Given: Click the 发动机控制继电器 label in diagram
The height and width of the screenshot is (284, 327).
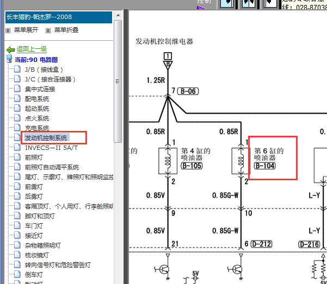Looking at the screenshot, I should point(164,41).
